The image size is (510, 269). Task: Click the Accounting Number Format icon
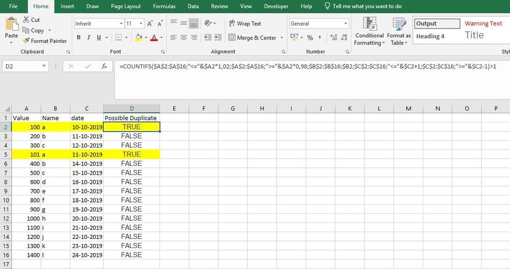tap(294, 37)
